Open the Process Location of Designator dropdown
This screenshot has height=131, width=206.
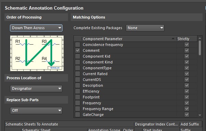pos(36,88)
